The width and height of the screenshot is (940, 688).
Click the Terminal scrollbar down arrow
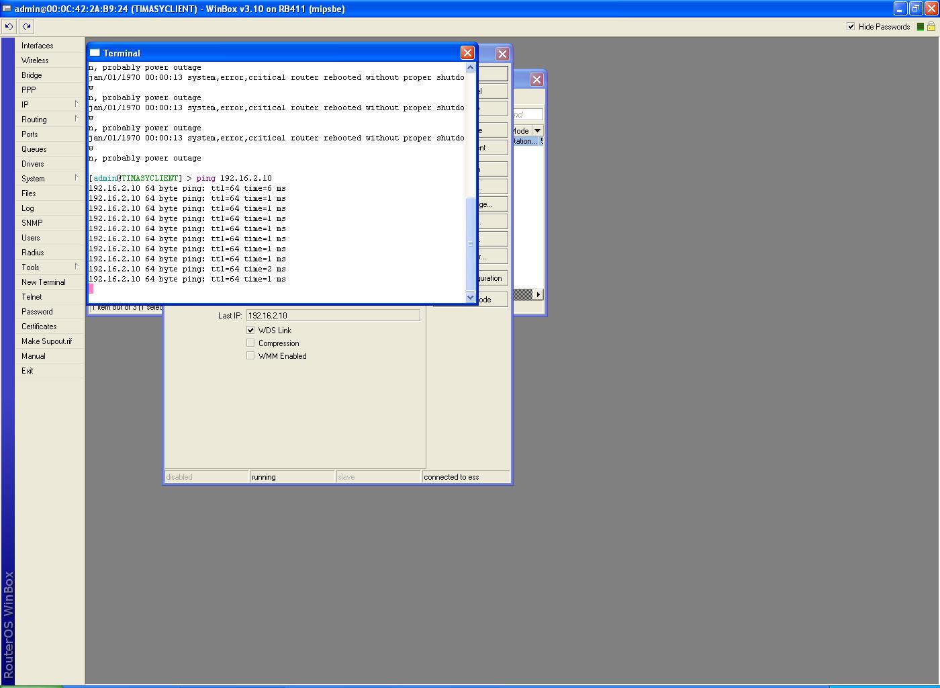pyautogui.click(x=470, y=297)
